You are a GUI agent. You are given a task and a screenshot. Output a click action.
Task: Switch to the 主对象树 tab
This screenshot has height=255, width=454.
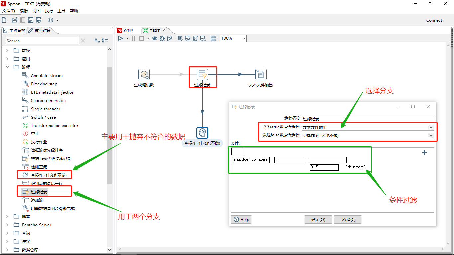point(14,31)
